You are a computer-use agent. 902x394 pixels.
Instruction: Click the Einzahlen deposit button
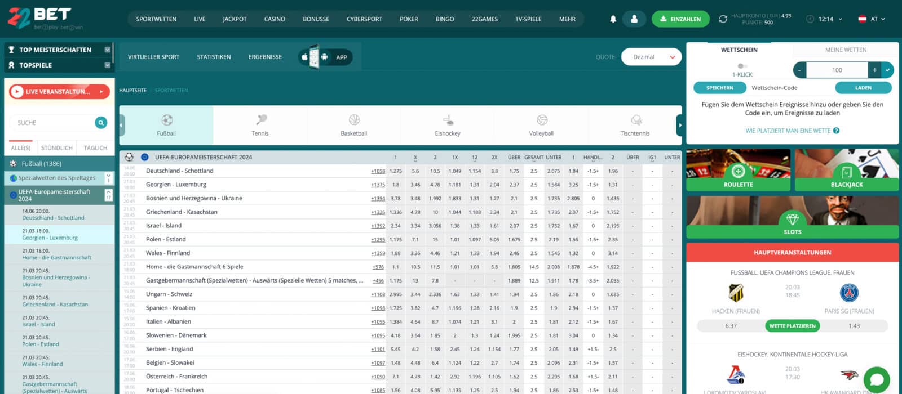pyautogui.click(x=680, y=19)
